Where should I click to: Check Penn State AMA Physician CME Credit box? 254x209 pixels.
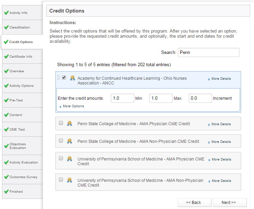(61, 123)
